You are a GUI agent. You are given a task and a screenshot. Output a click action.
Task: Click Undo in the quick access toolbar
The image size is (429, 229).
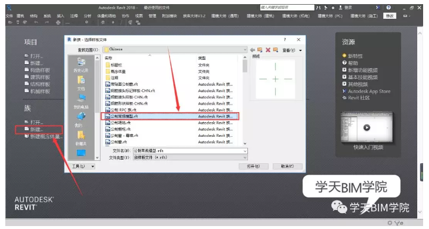click(36, 22)
